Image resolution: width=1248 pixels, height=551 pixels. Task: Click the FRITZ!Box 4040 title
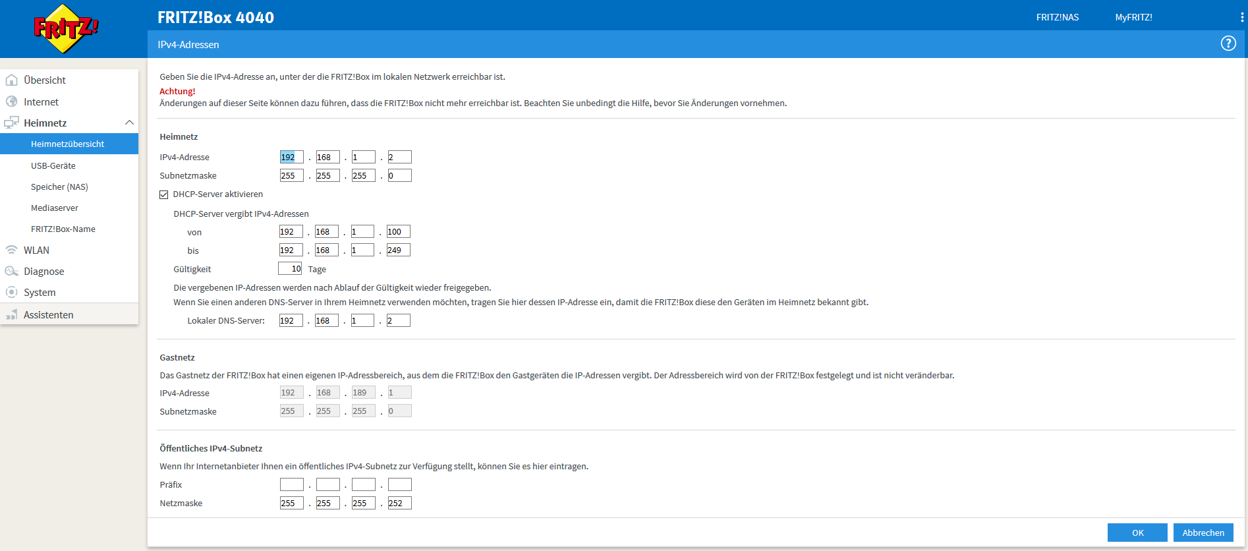point(215,17)
